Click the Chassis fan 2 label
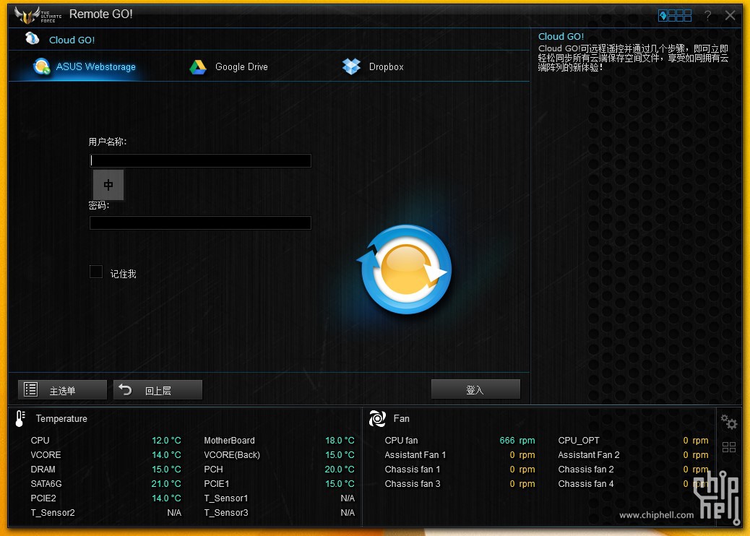750x536 pixels. pyautogui.click(x=586, y=469)
